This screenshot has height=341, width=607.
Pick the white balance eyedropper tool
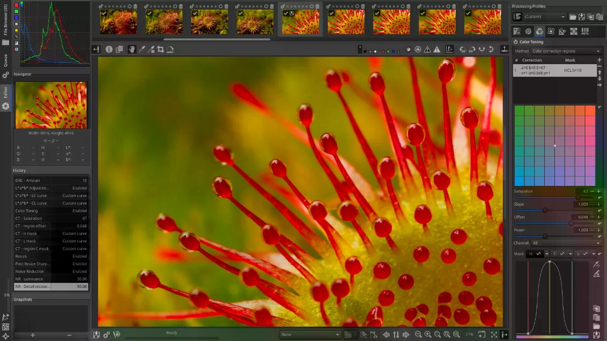click(142, 49)
